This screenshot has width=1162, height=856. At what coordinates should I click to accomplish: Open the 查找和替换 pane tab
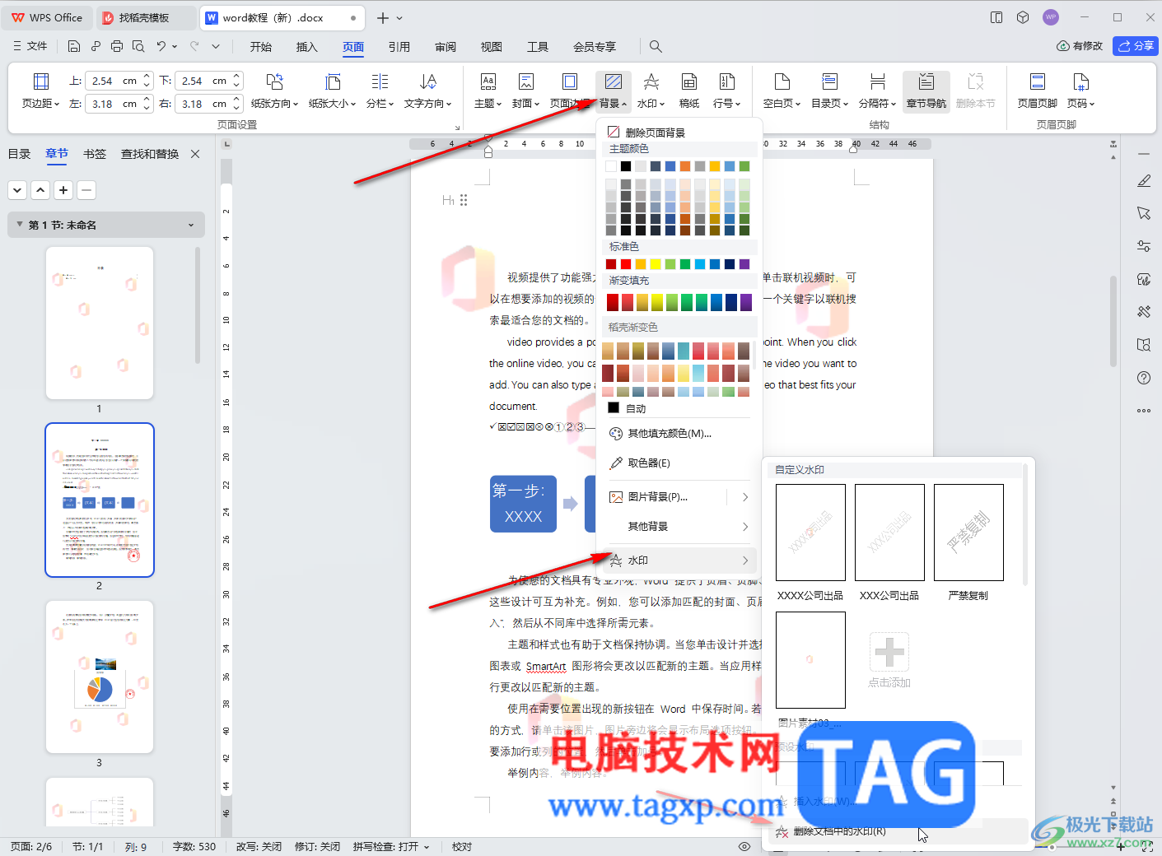coord(150,154)
